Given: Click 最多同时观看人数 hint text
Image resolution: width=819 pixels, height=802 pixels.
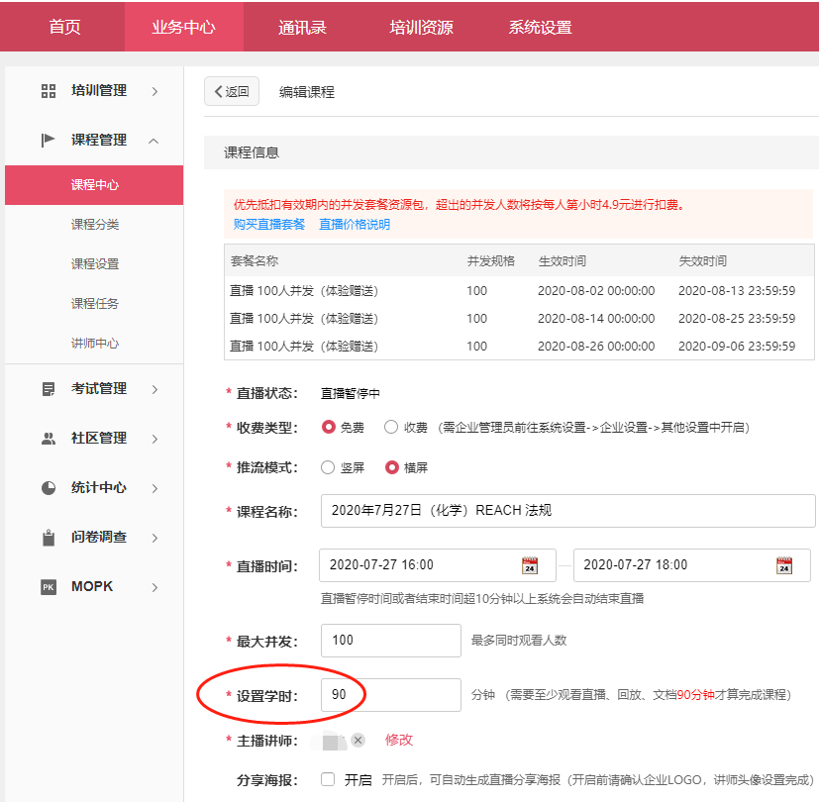Looking at the screenshot, I should pyautogui.click(x=519, y=641).
